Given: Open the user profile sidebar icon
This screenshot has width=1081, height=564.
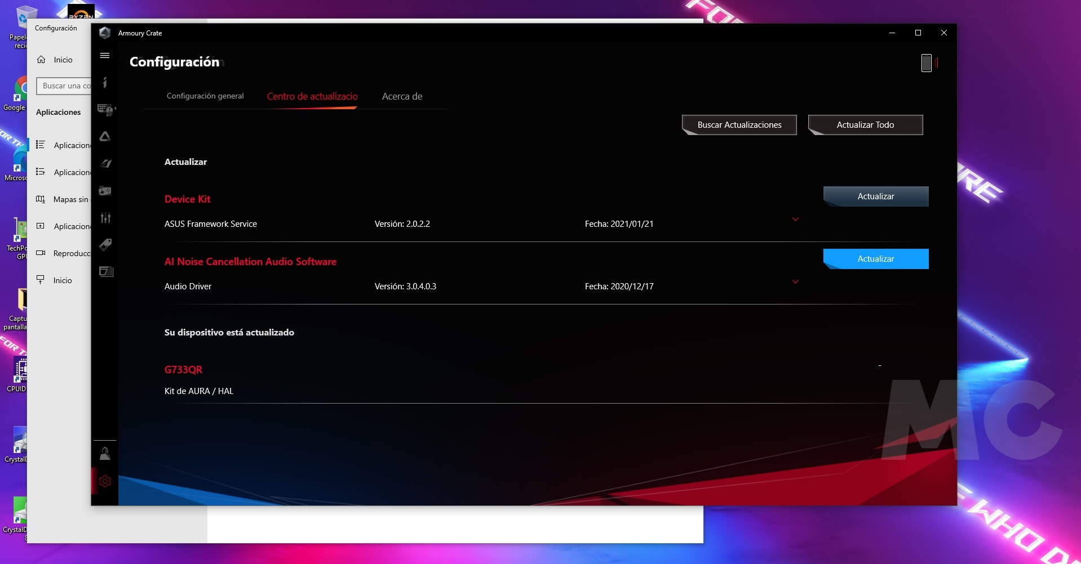Looking at the screenshot, I should (105, 454).
